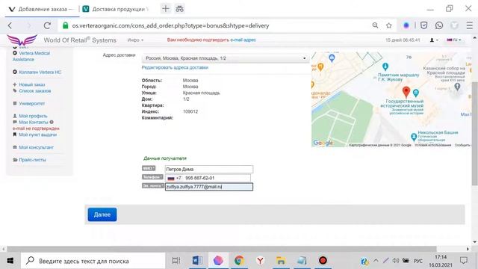Click index value 109012
This screenshot has width=478, height=269.
[x=190, y=111]
